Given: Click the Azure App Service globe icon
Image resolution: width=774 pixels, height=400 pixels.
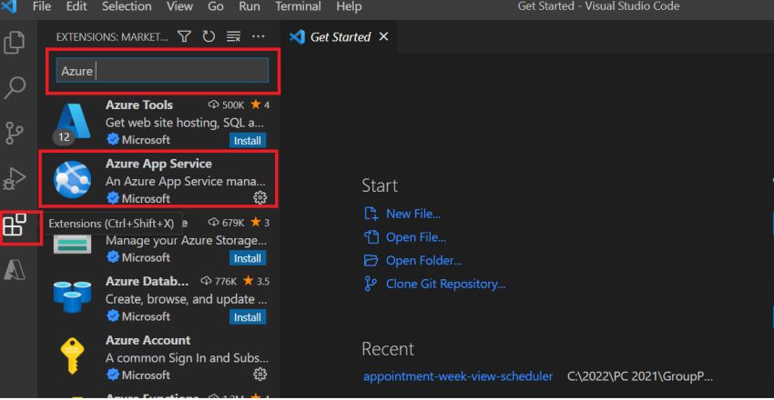Looking at the screenshot, I should pyautogui.click(x=73, y=179).
